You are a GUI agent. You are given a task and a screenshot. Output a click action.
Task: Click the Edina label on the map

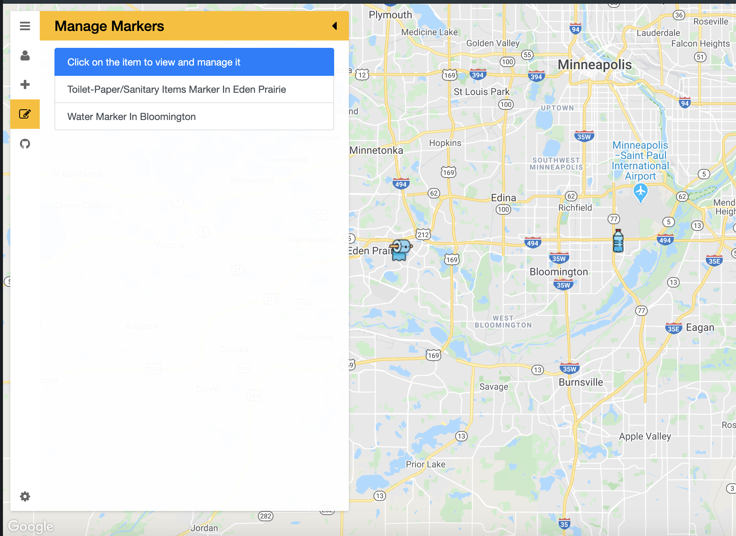click(x=503, y=198)
